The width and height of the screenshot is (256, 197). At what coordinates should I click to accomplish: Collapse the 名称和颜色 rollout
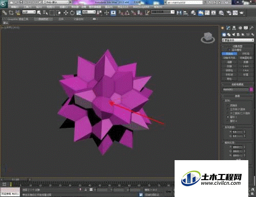[x=238, y=84]
